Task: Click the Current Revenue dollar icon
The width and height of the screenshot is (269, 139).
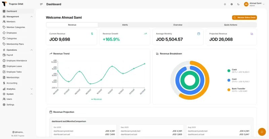Action: [92, 34]
